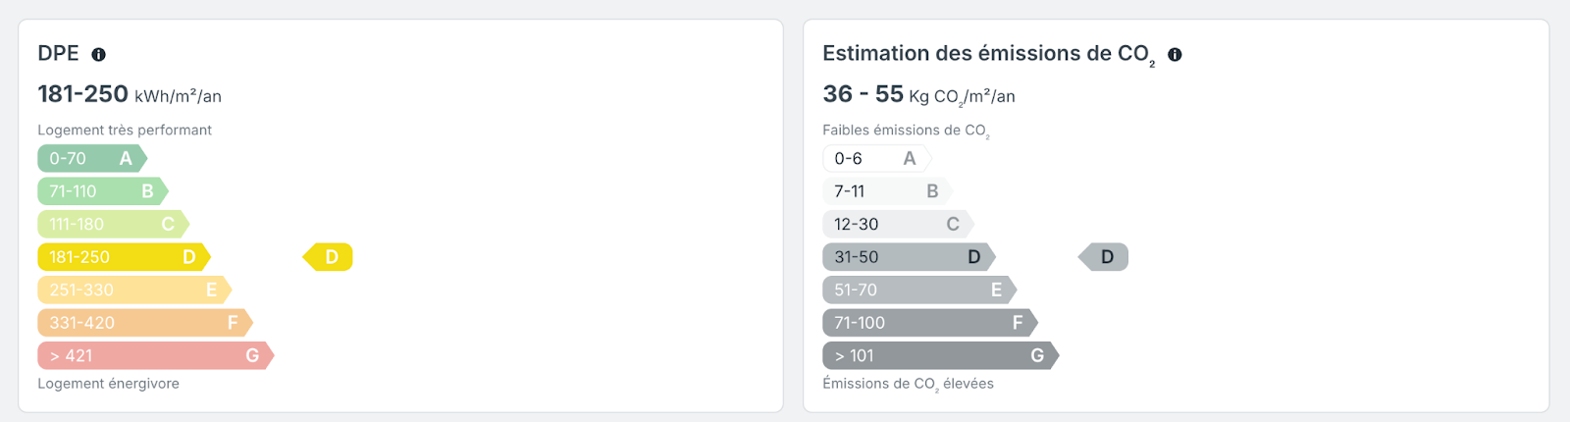1570x422 pixels.
Task: Select the 111-180 C energy bar
Action: [x=114, y=224]
